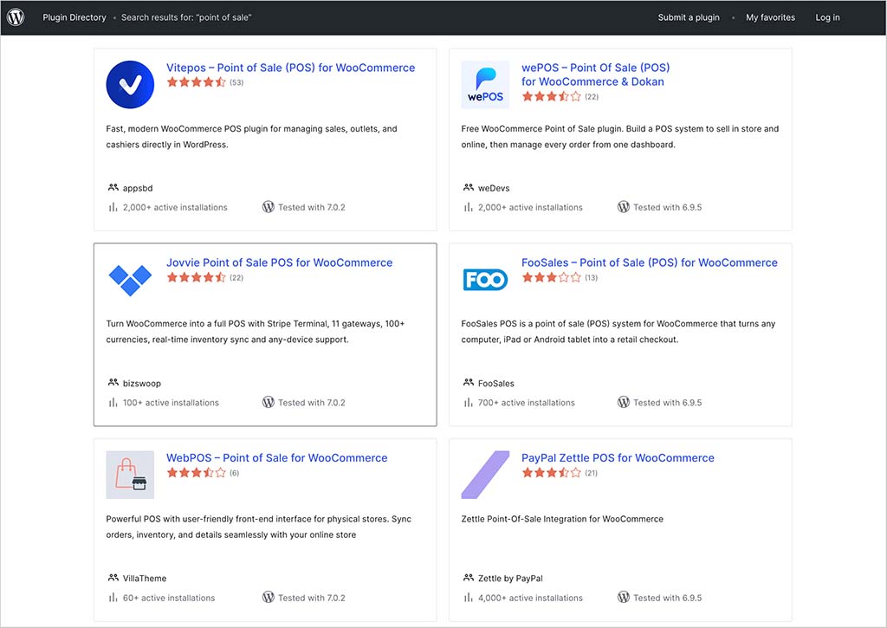Open FooSales – Point of Sale title link

pyautogui.click(x=650, y=262)
